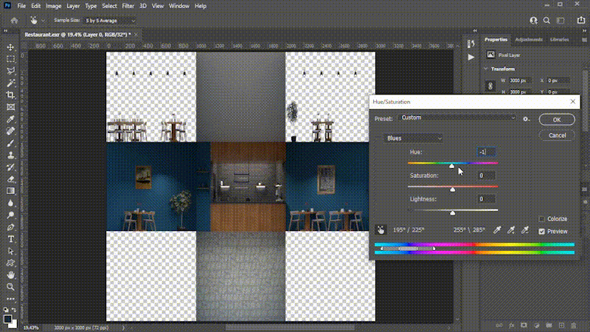Image resolution: width=590 pixels, height=332 pixels.
Task: Open the preset options gear icon
Action: coord(526,118)
